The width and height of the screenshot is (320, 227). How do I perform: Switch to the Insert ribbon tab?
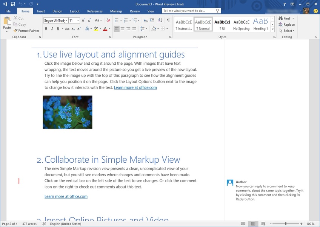pos(41,11)
